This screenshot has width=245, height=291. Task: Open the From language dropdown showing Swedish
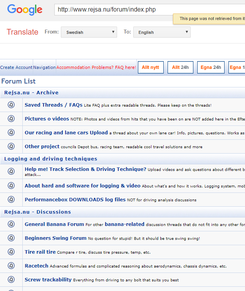[x=89, y=32]
